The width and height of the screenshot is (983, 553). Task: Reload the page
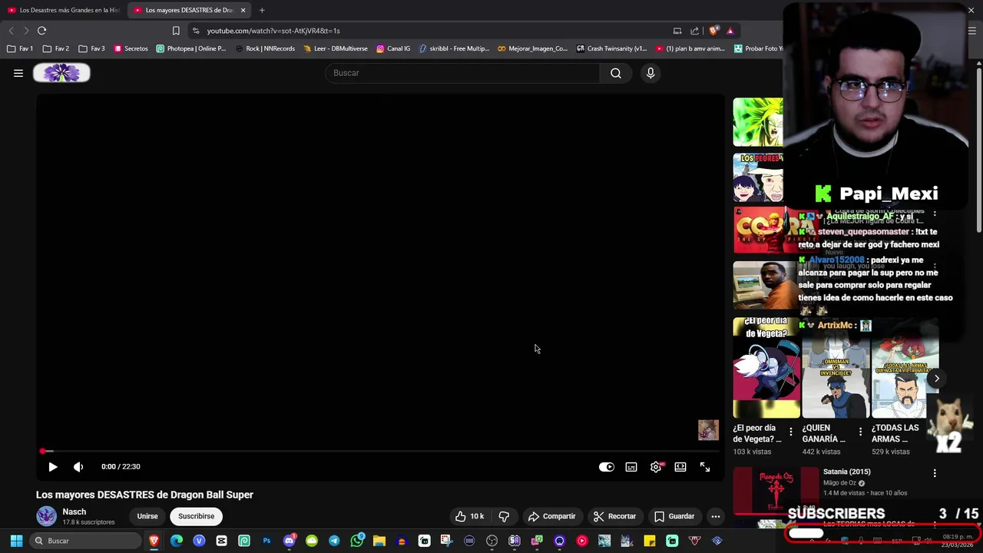pyautogui.click(x=41, y=31)
